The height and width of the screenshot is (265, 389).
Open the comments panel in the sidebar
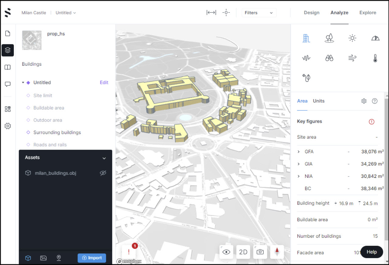(x=8, y=84)
